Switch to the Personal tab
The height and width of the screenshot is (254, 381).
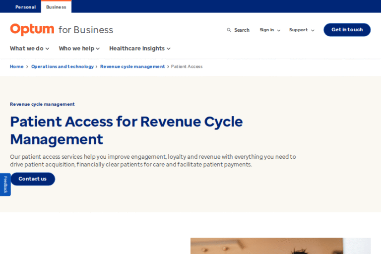[x=25, y=7]
